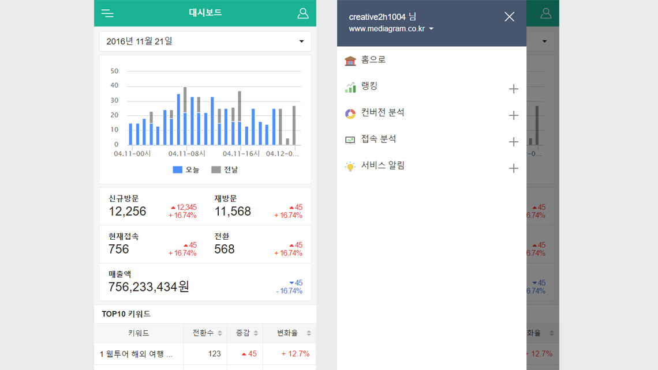The image size is (658, 370).
Task: Click the house icon beside 홈으로
Action: tap(350, 61)
